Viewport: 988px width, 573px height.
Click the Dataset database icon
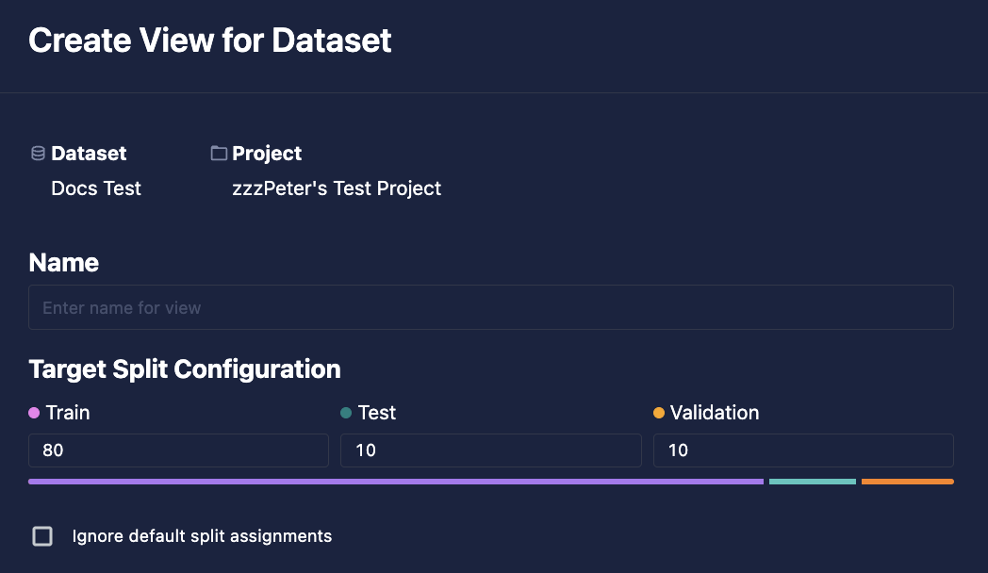[x=38, y=153]
